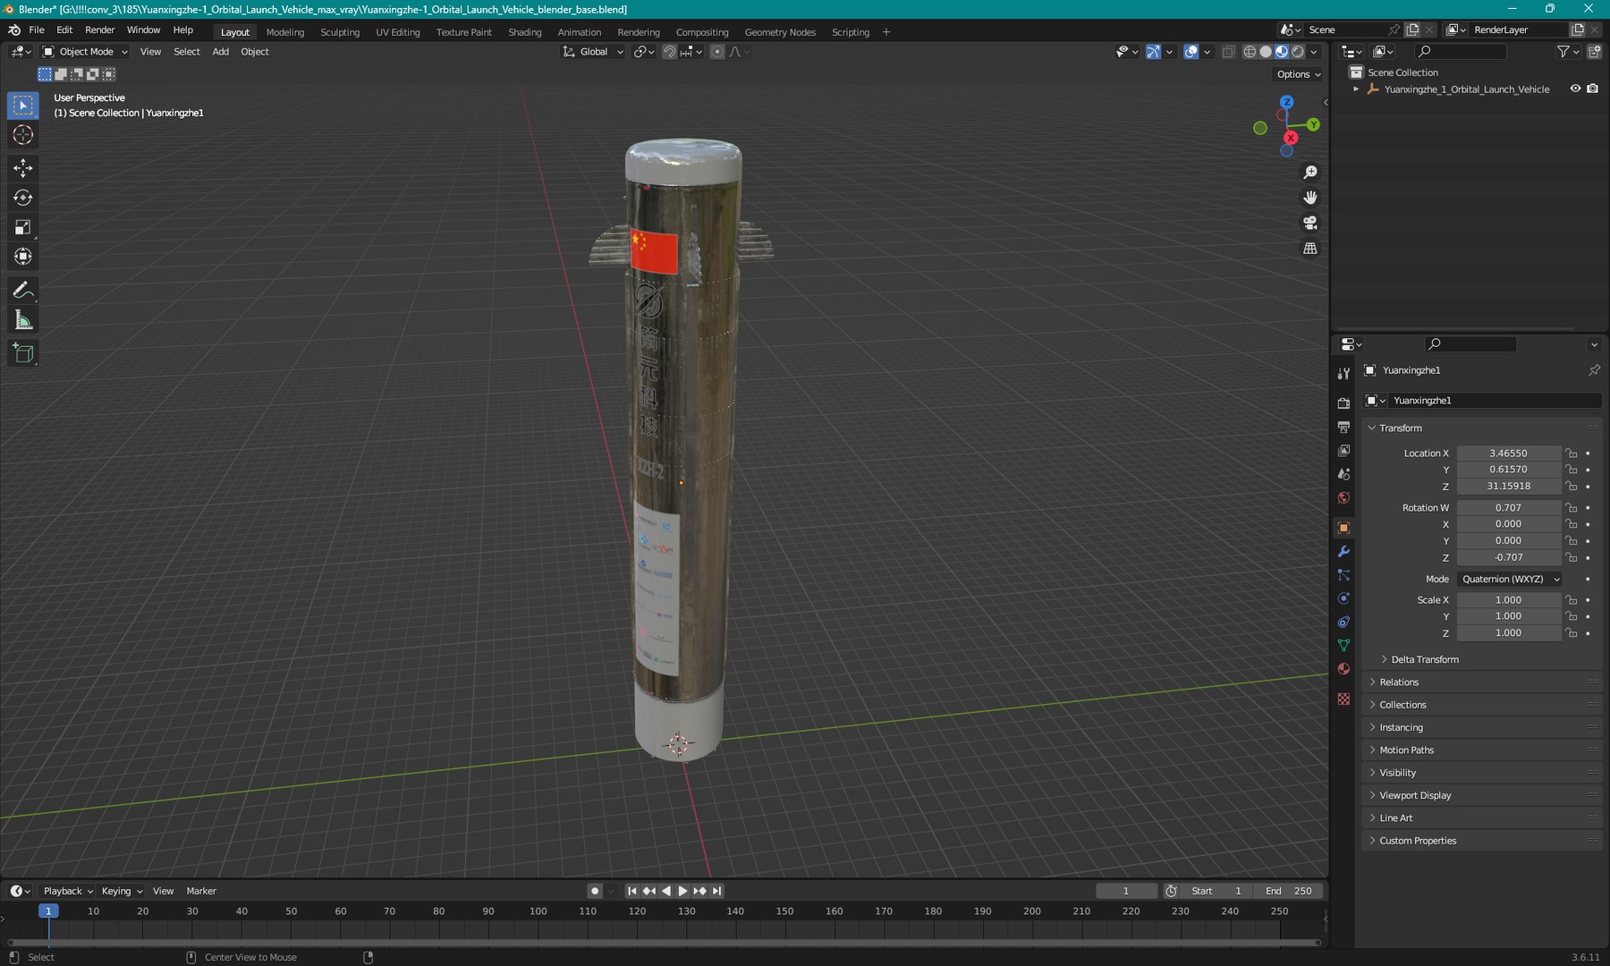Open the Output properties tab
The height and width of the screenshot is (966, 1610).
(x=1343, y=428)
